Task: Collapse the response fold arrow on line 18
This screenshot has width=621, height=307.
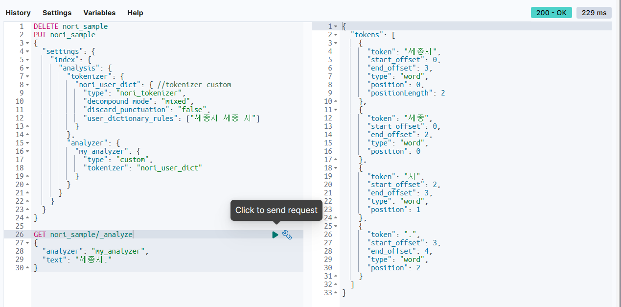Action: point(336,168)
